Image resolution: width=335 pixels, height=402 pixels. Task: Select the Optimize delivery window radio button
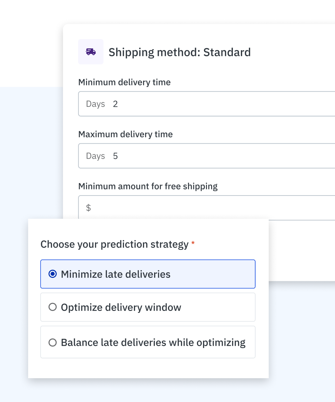pyautogui.click(x=53, y=307)
